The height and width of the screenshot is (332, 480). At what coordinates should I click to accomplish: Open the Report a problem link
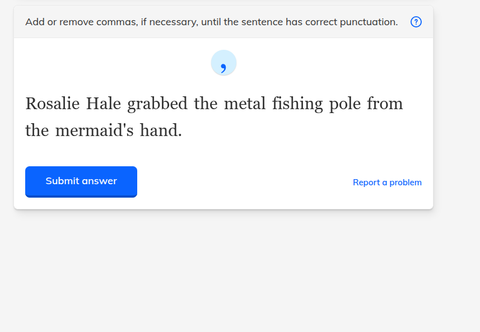coord(387,182)
